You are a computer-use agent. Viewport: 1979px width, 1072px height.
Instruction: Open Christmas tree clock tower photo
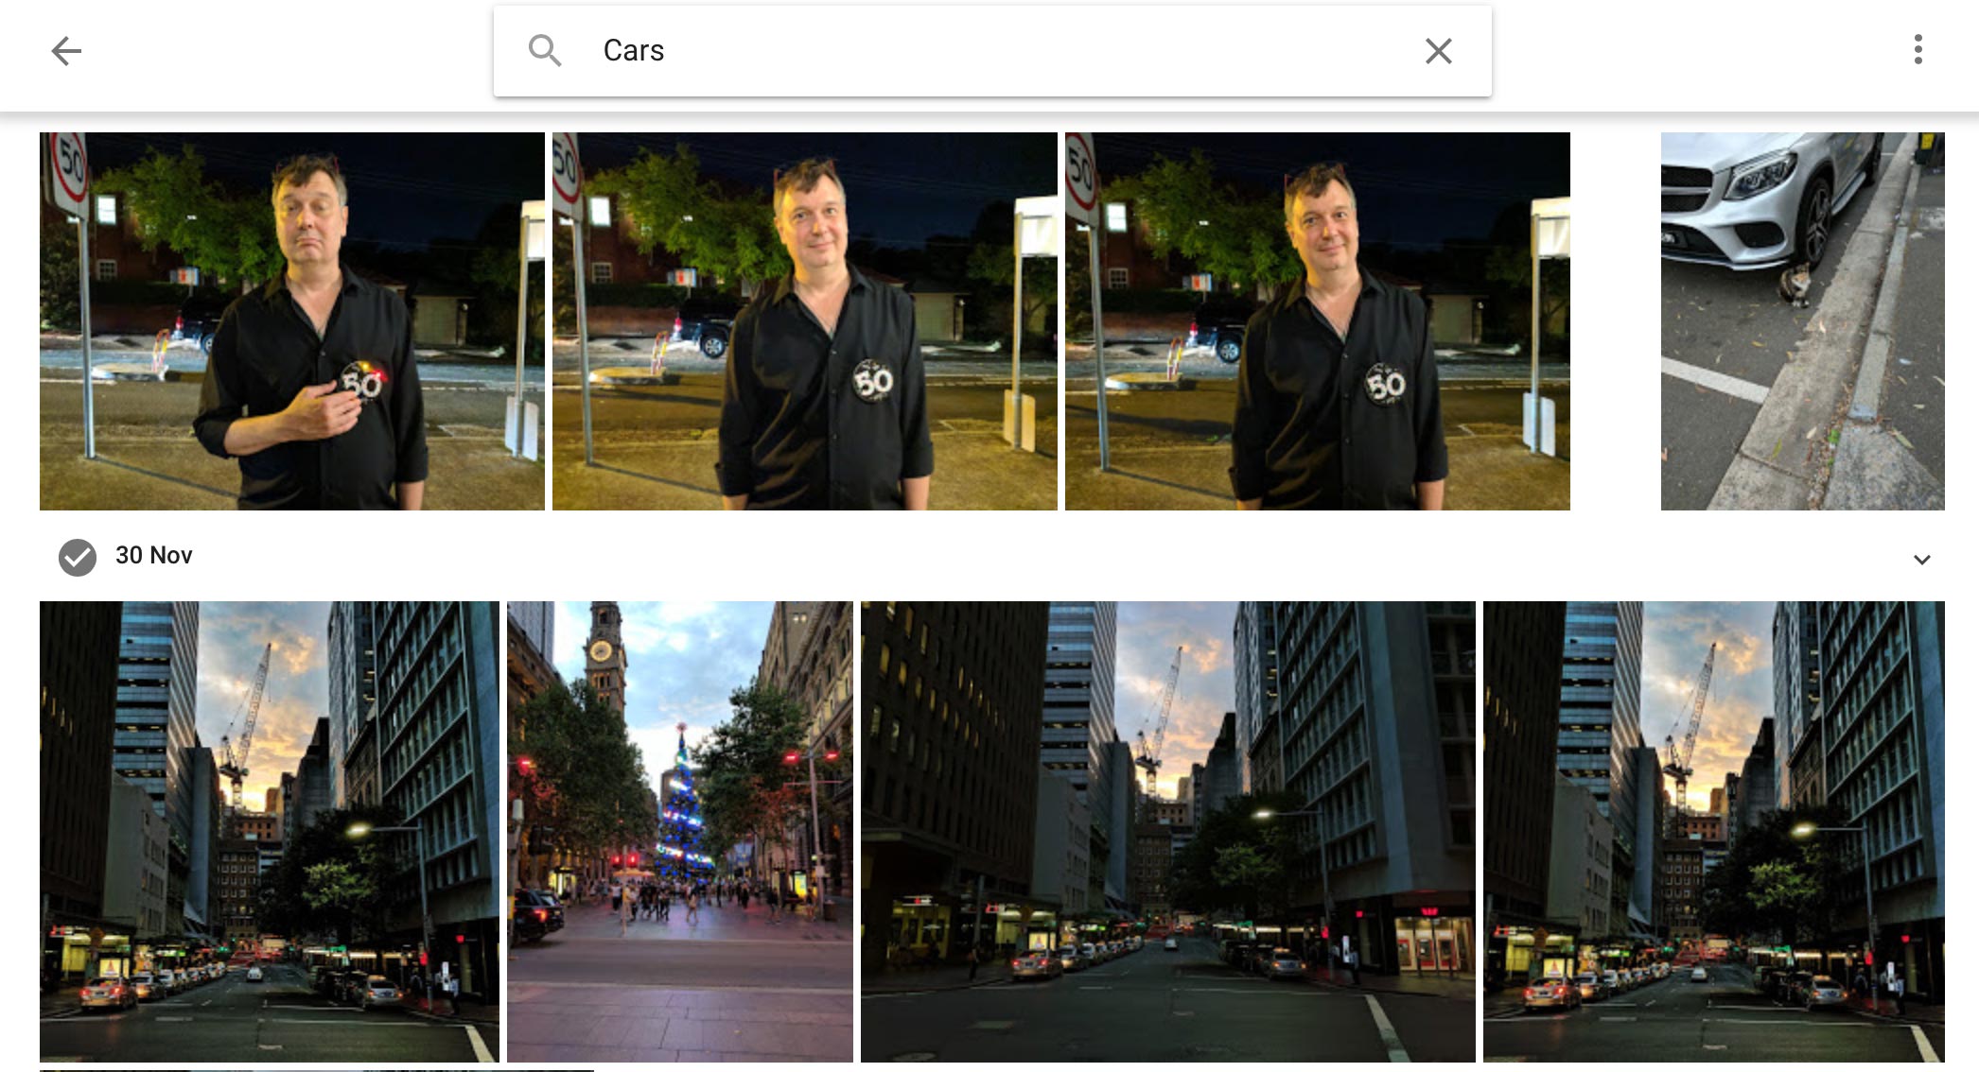click(680, 832)
